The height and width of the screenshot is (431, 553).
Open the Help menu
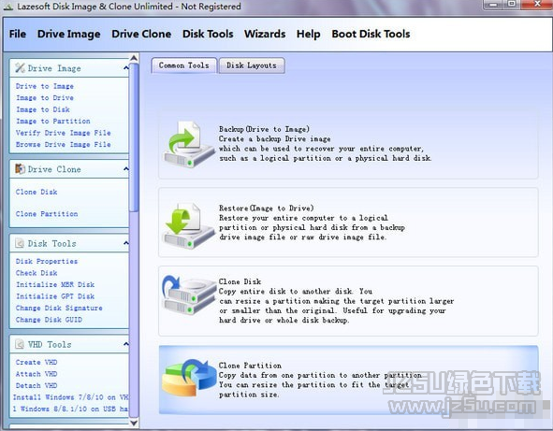(x=309, y=34)
